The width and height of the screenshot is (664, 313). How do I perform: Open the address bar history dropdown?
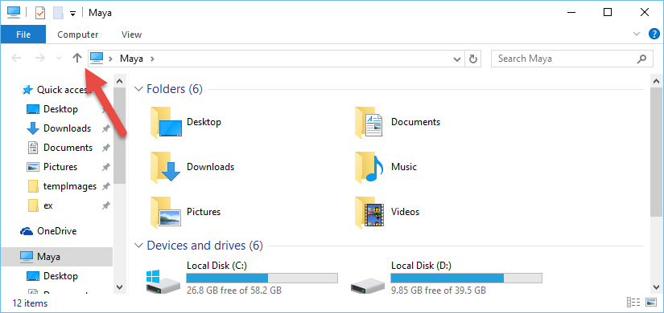[457, 59]
